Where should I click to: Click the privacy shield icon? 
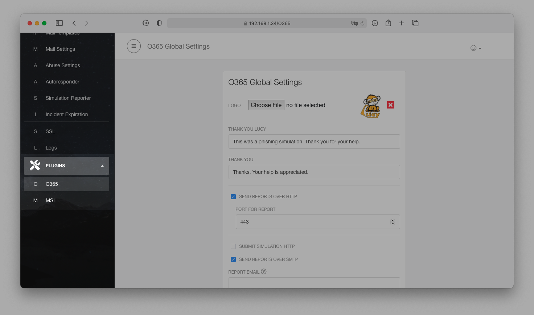click(x=159, y=23)
